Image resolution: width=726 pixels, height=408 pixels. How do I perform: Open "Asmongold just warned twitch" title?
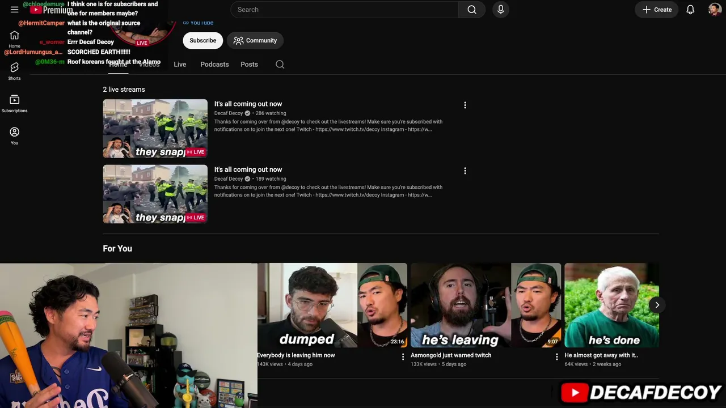click(451, 355)
